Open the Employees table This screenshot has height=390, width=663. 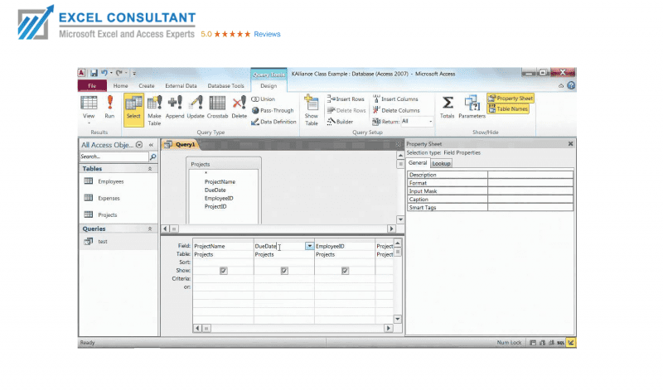[111, 181]
